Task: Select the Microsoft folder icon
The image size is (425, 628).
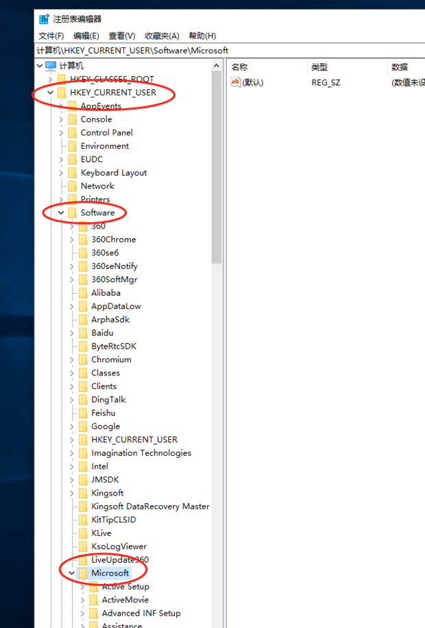Action: point(83,573)
